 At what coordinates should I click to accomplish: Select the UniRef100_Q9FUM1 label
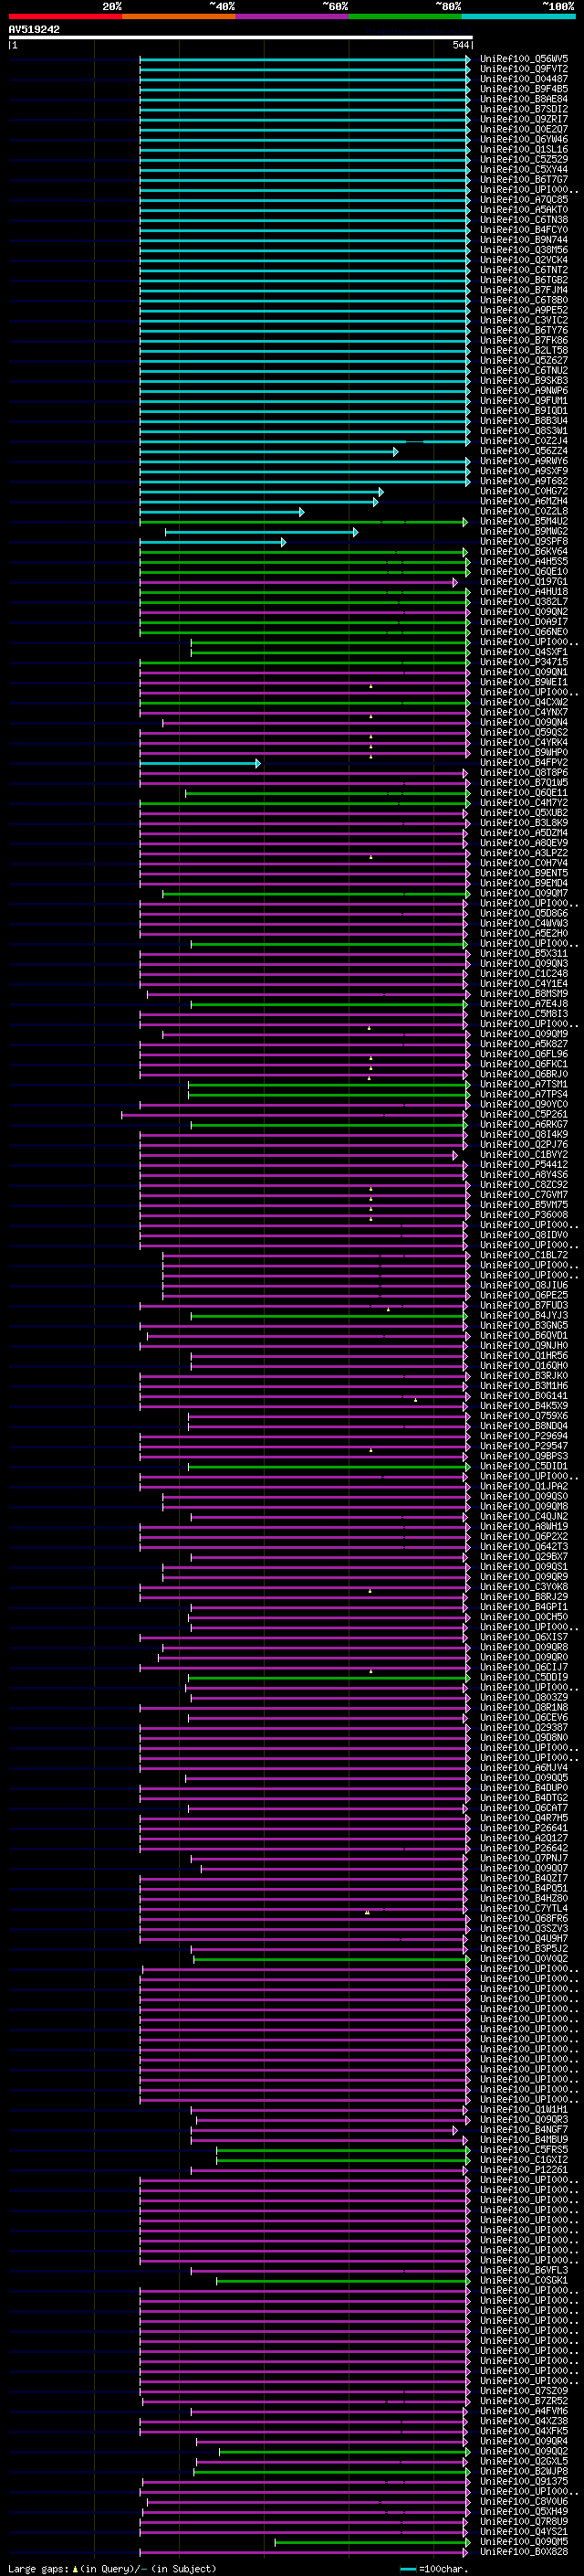524,401
